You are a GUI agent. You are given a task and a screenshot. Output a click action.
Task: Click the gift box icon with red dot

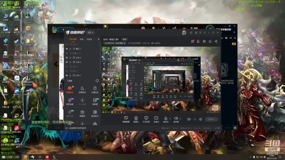192,41
